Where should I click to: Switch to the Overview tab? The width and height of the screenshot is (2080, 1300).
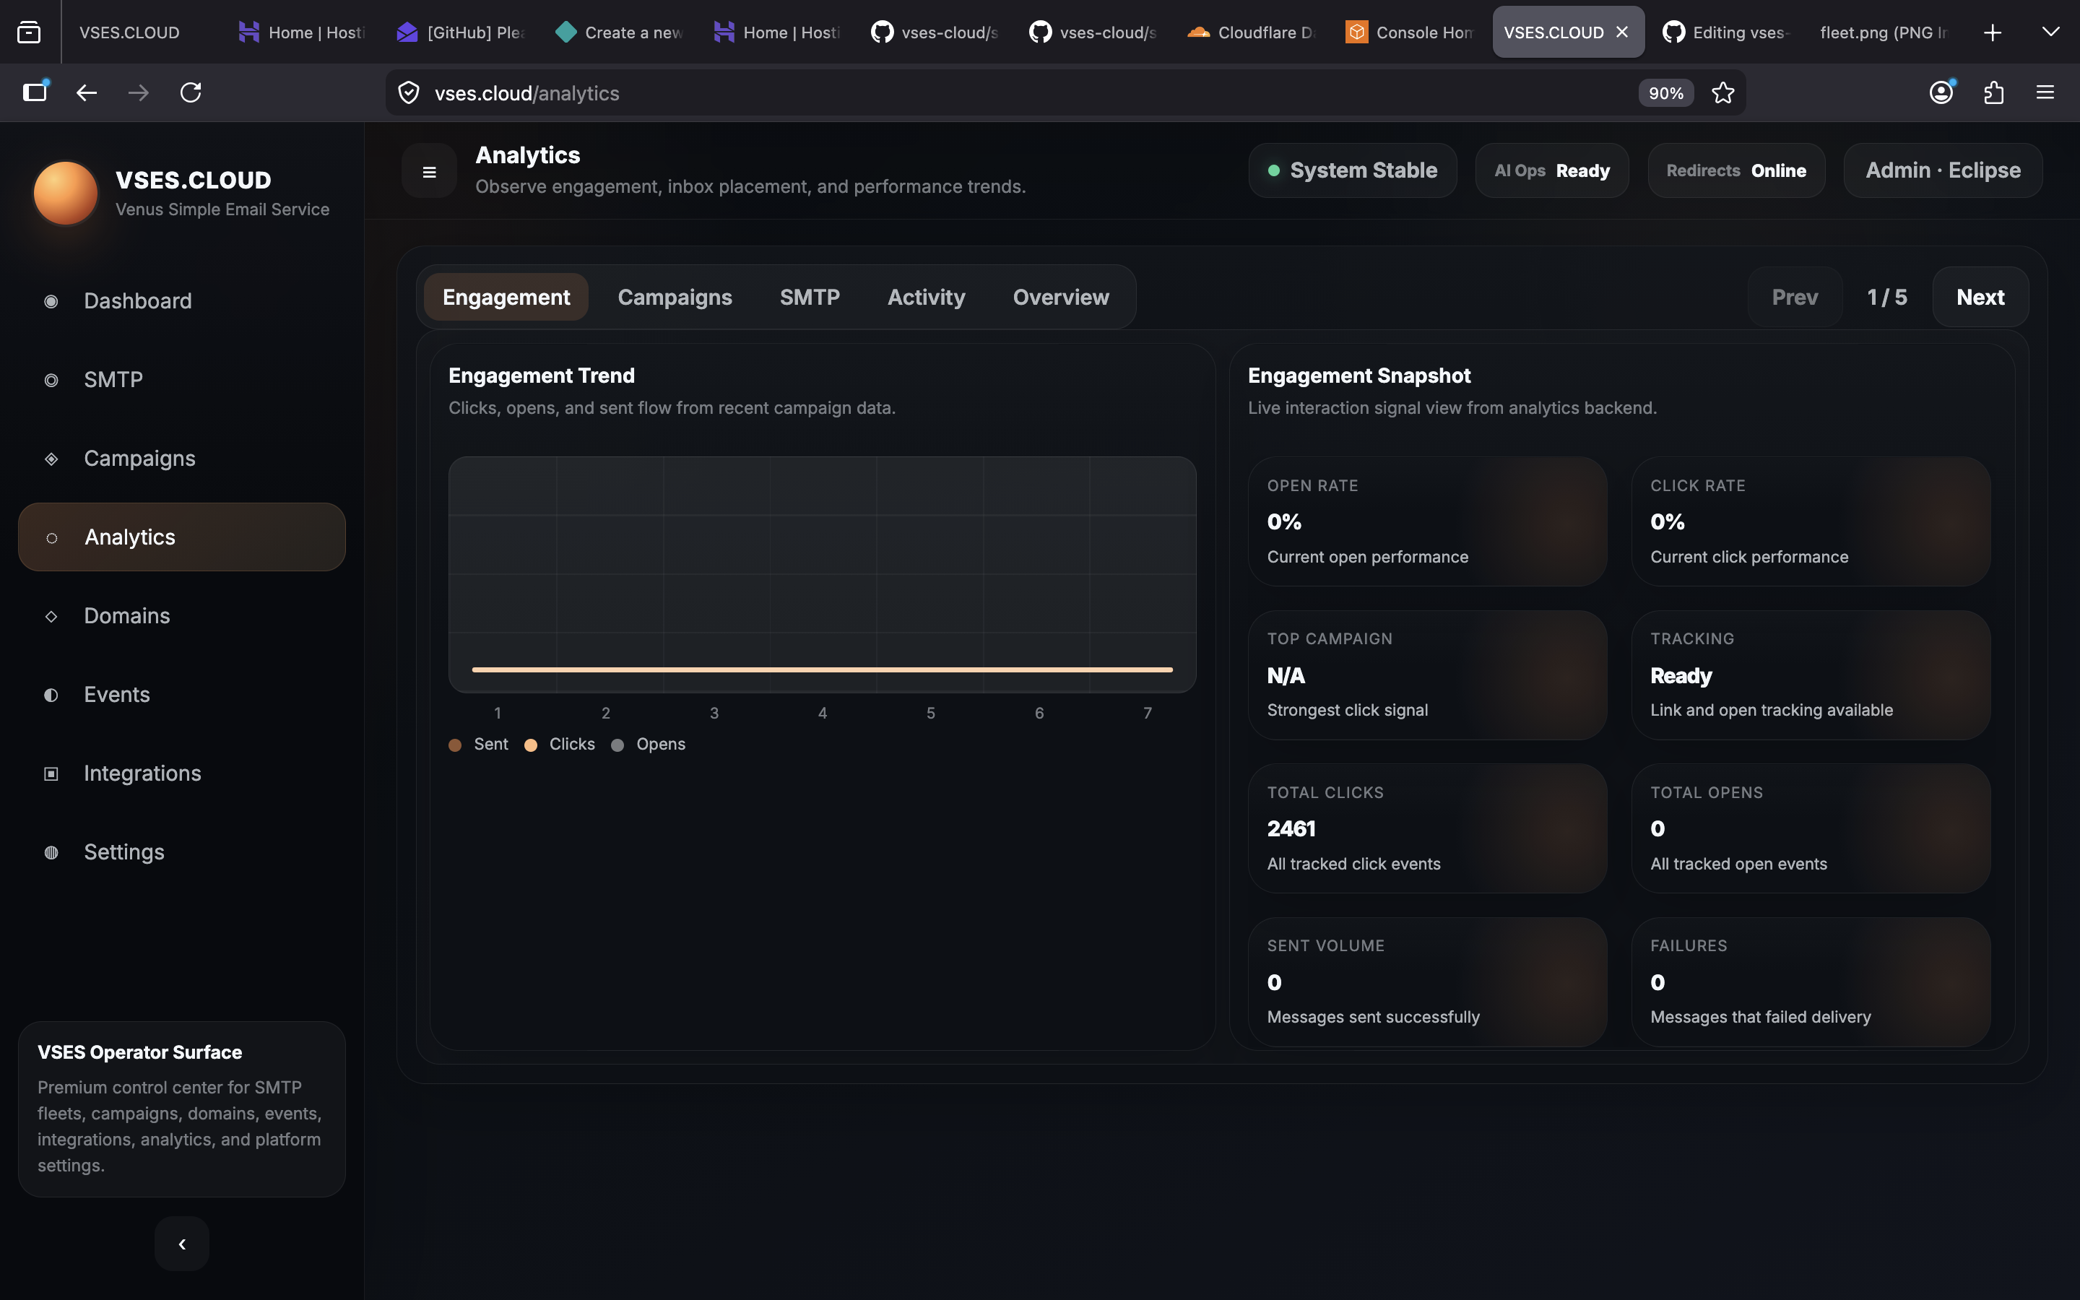pyautogui.click(x=1061, y=298)
